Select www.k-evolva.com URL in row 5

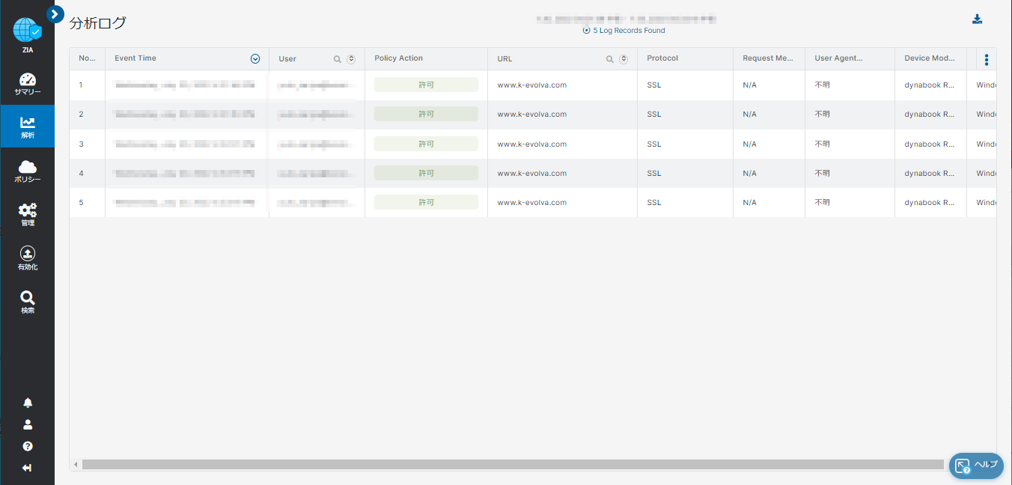[x=531, y=202]
